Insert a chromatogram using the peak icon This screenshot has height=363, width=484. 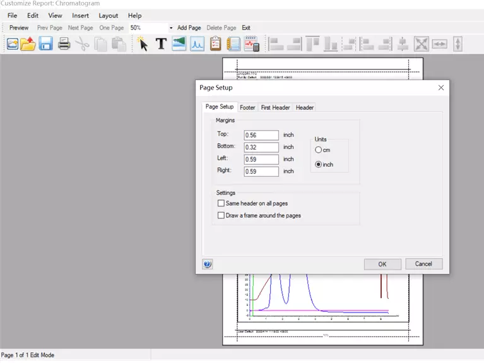(197, 44)
